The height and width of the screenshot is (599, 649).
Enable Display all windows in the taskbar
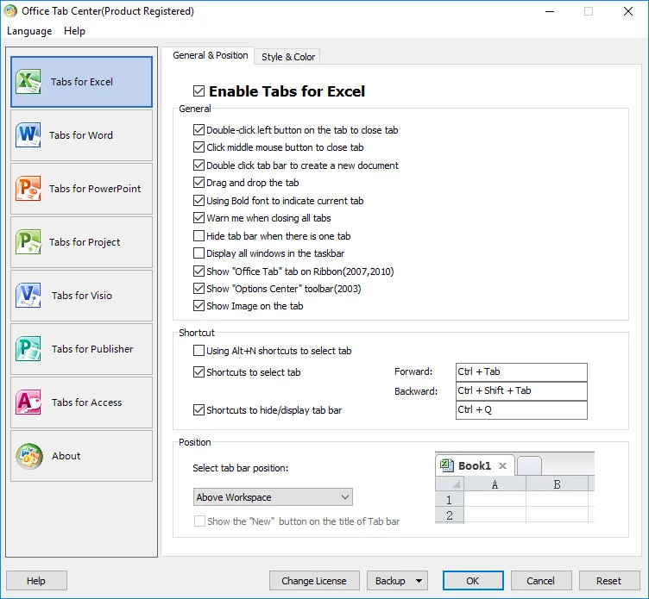(x=198, y=253)
